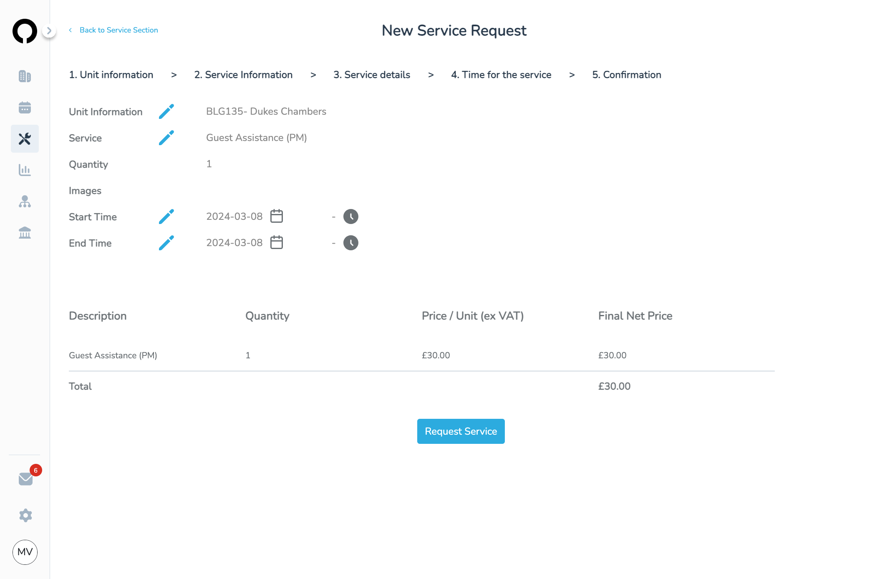Open the Start Time clock picker
The image size is (872, 579).
351,216
